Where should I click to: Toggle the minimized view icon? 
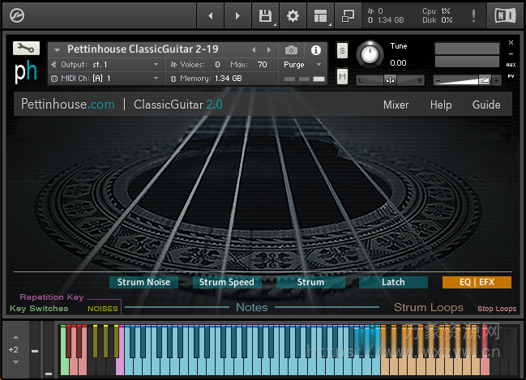[348, 15]
